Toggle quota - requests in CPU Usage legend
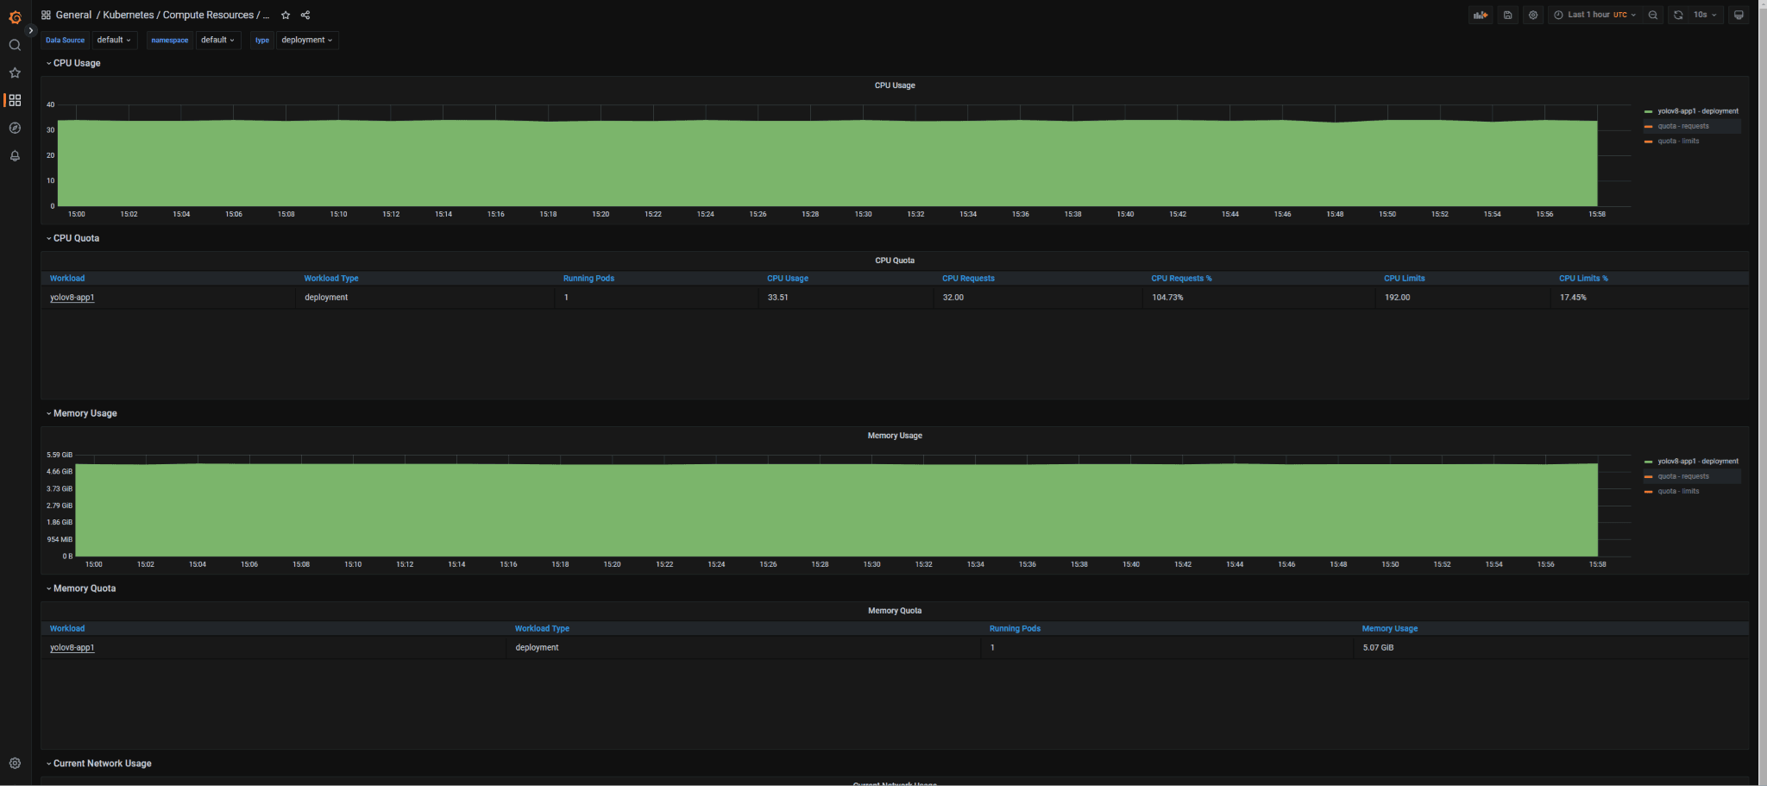 point(1682,126)
